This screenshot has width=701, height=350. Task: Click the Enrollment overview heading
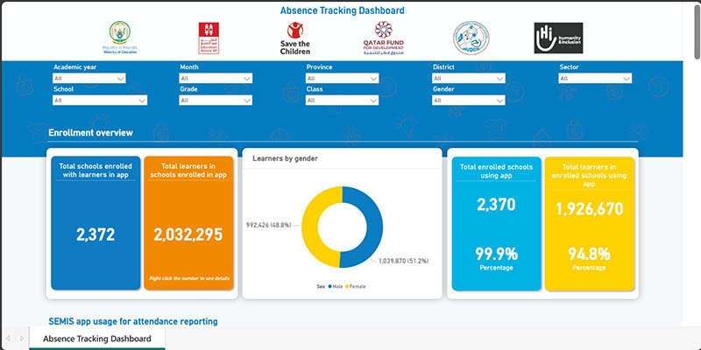[91, 133]
